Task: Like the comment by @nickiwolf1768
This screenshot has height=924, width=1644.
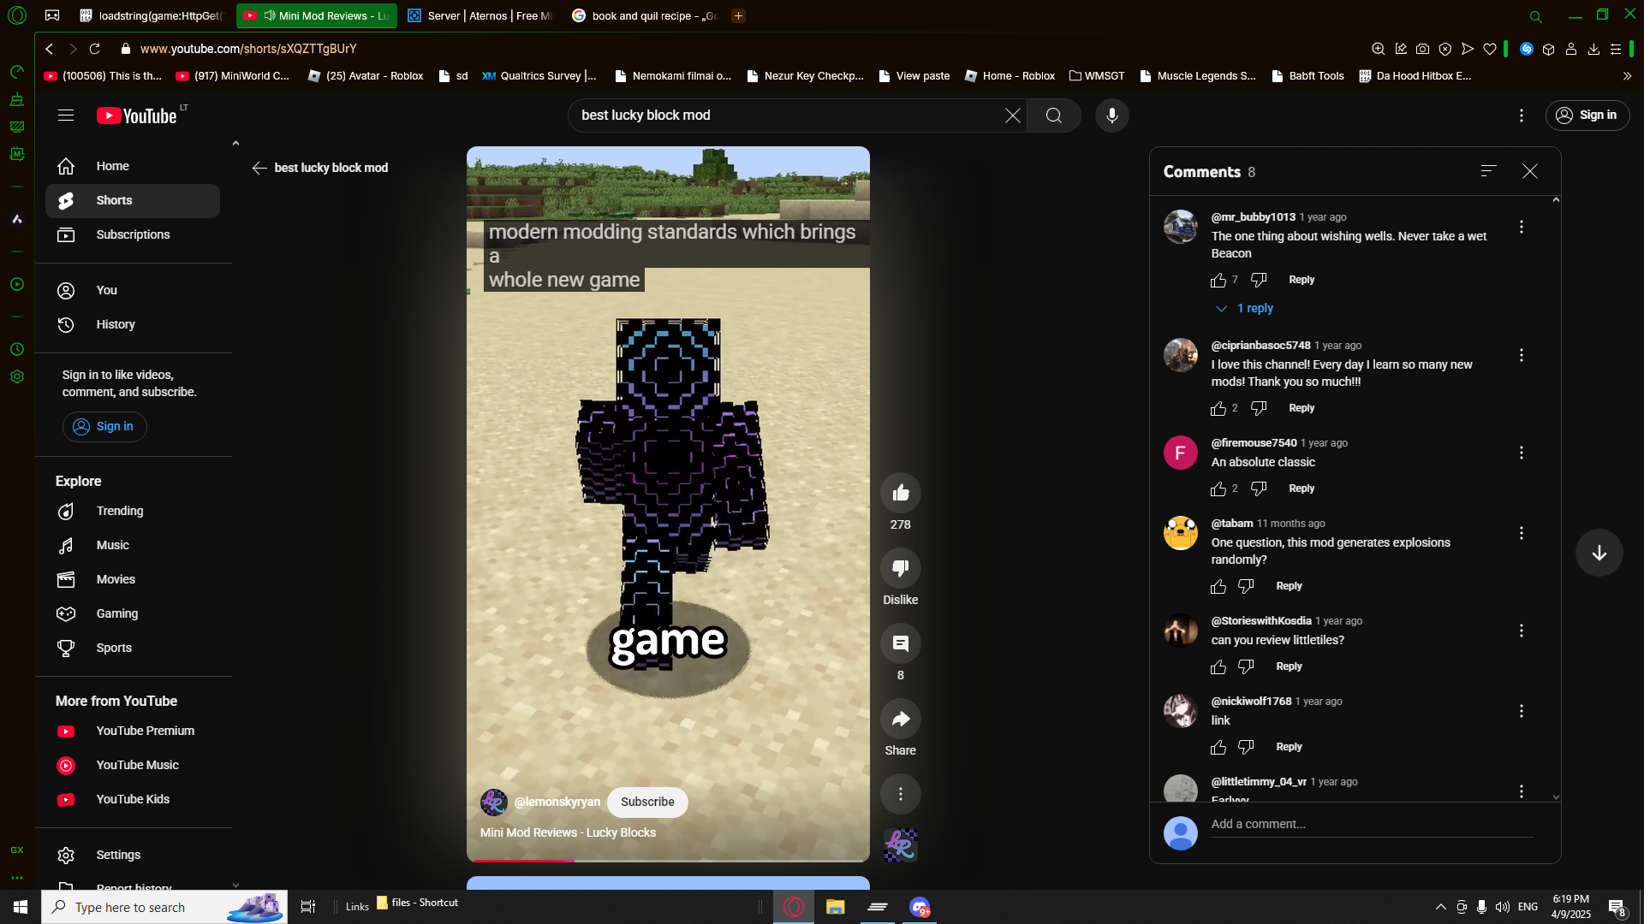Action: pos(1218,748)
